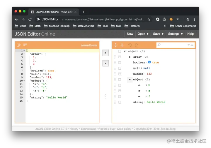The image size is (211, 148).
Task: Open action menu box for null row
Action: pyautogui.click(x=120, y=68)
